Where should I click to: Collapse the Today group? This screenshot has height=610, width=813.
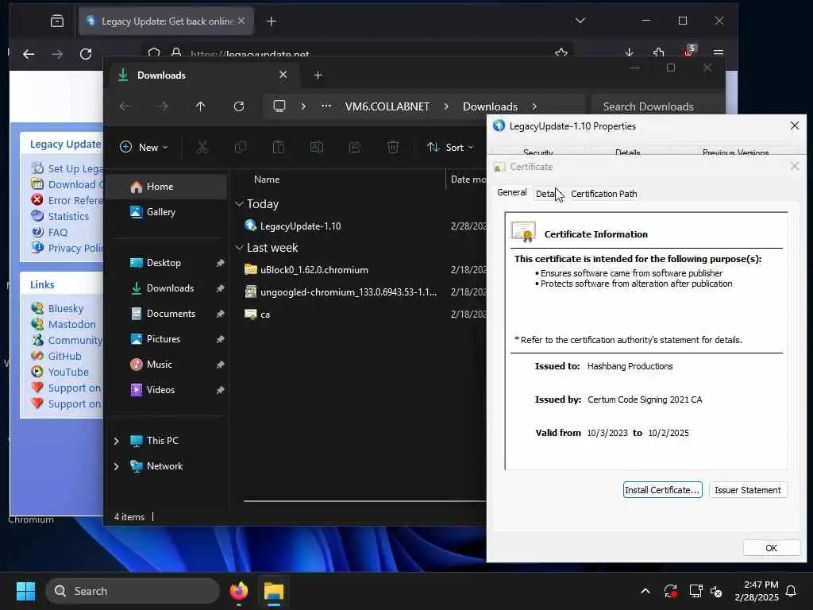point(239,204)
